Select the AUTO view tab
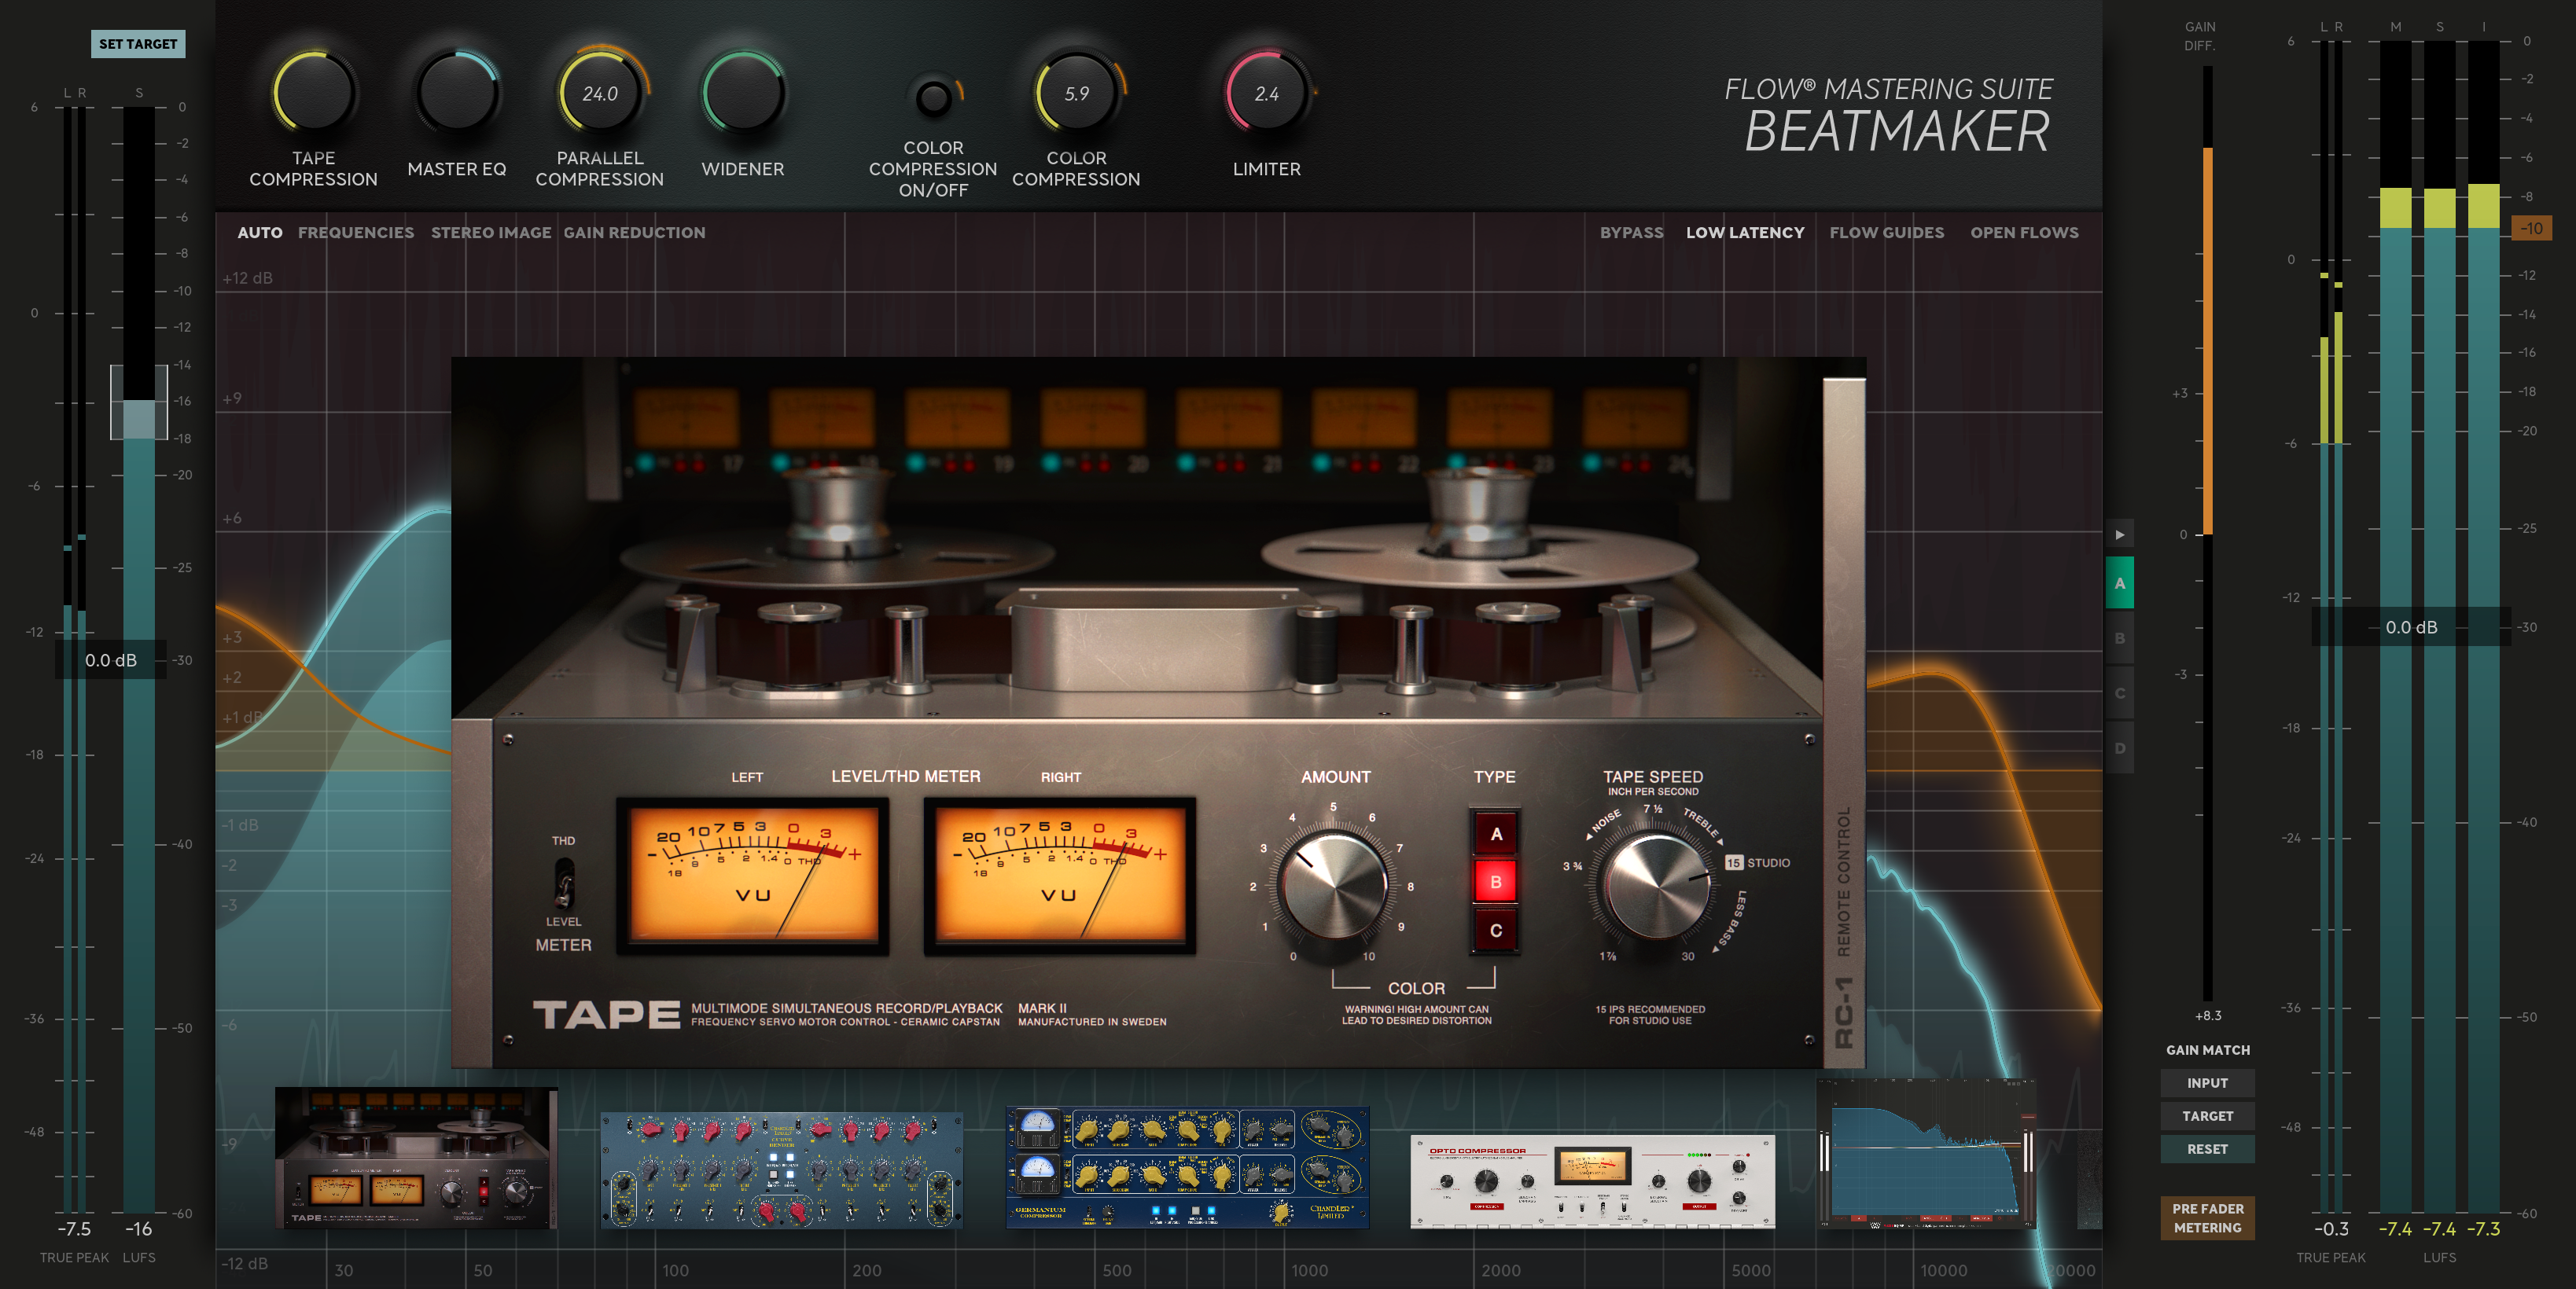 click(x=260, y=233)
